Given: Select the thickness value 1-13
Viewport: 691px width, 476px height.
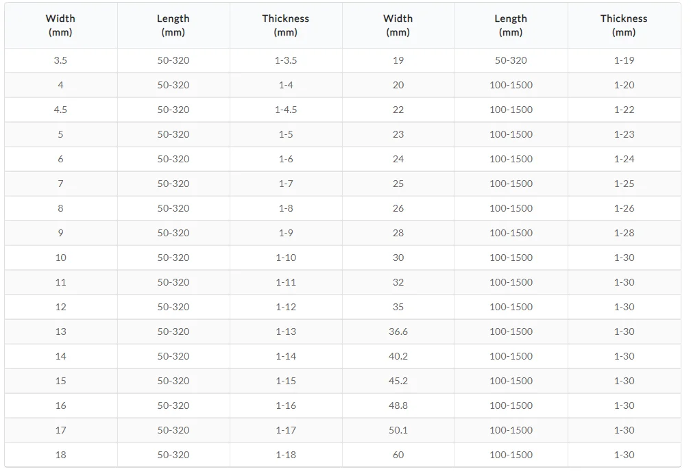Looking at the screenshot, I should tap(286, 331).
